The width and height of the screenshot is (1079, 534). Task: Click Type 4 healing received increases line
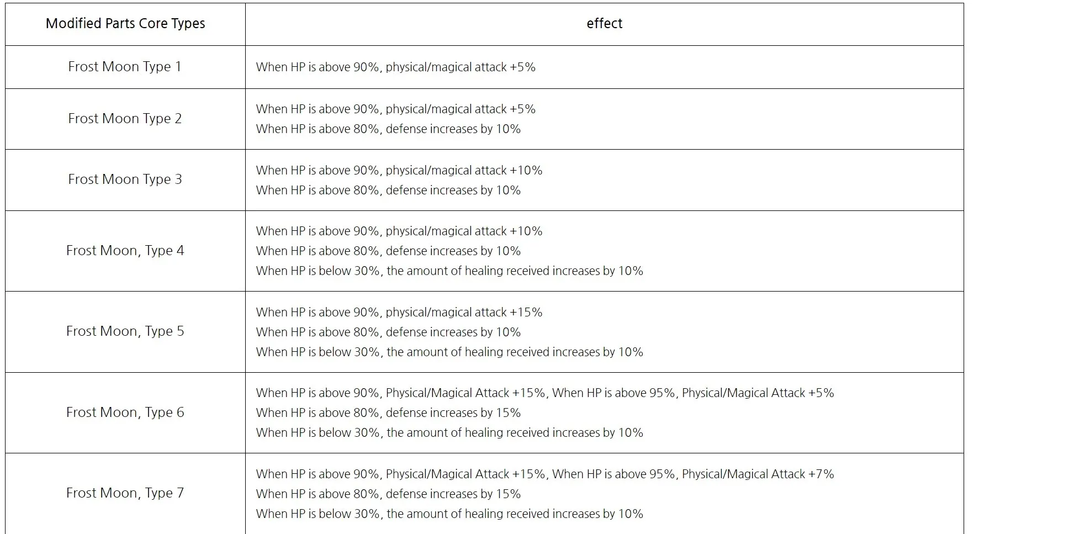click(x=449, y=271)
